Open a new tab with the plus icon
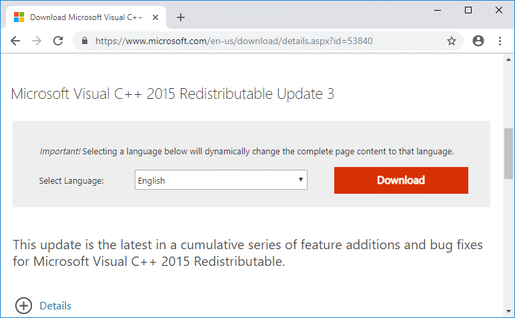 pos(181,17)
